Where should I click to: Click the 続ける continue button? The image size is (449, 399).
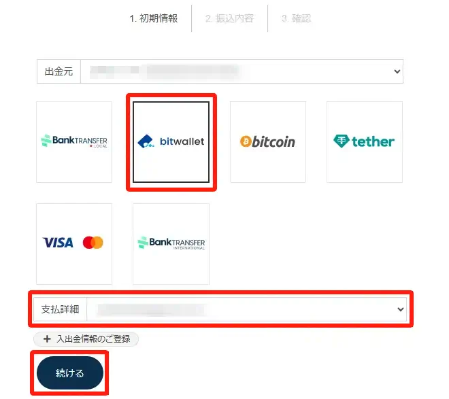(70, 373)
